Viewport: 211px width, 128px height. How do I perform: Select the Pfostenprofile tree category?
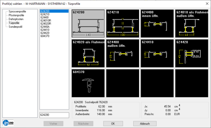pyautogui.click(x=16, y=15)
